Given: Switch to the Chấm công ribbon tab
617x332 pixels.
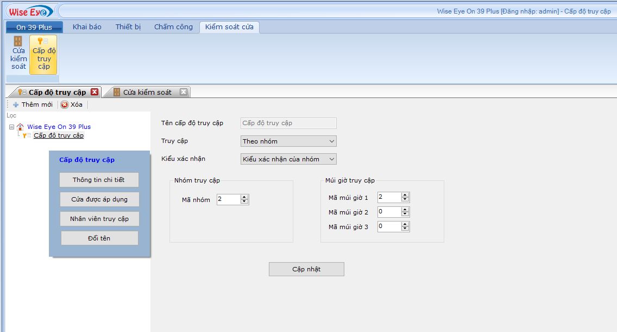Looking at the screenshot, I should coord(173,27).
